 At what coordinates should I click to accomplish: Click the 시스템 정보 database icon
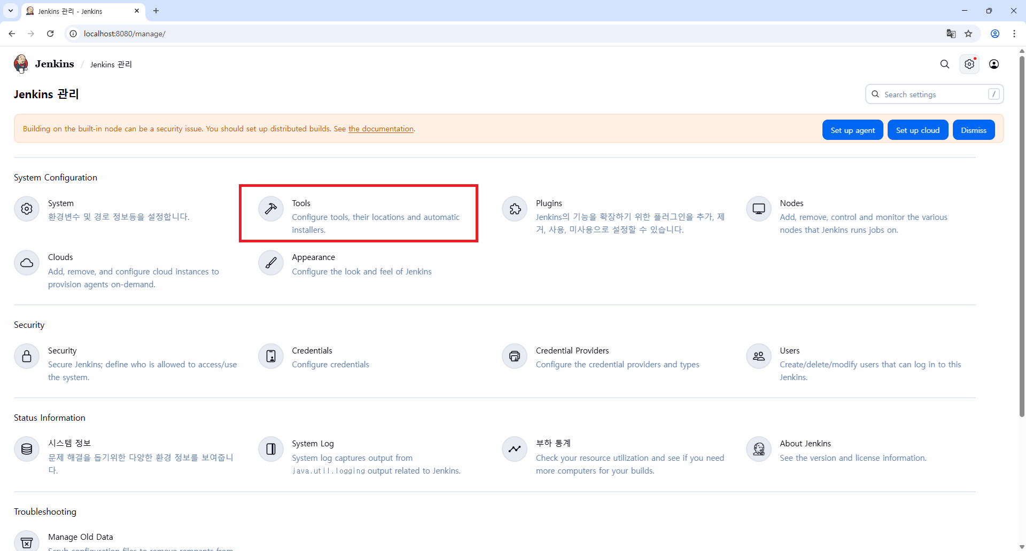pyautogui.click(x=27, y=449)
